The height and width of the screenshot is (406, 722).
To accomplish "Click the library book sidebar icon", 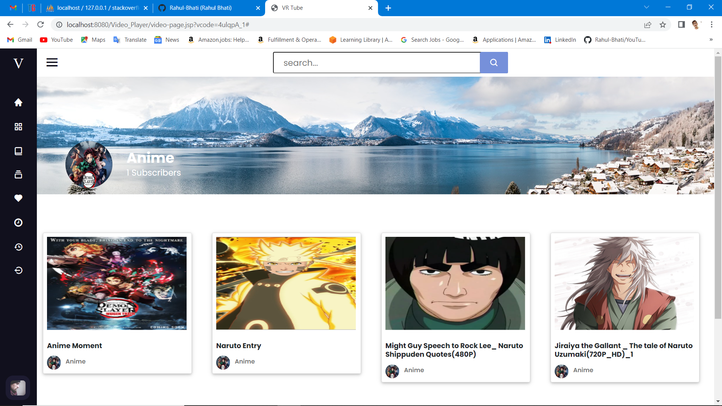I will (x=18, y=151).
